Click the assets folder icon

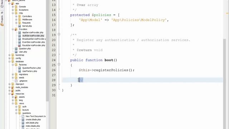pyautogui.click(x=16, y=97)
